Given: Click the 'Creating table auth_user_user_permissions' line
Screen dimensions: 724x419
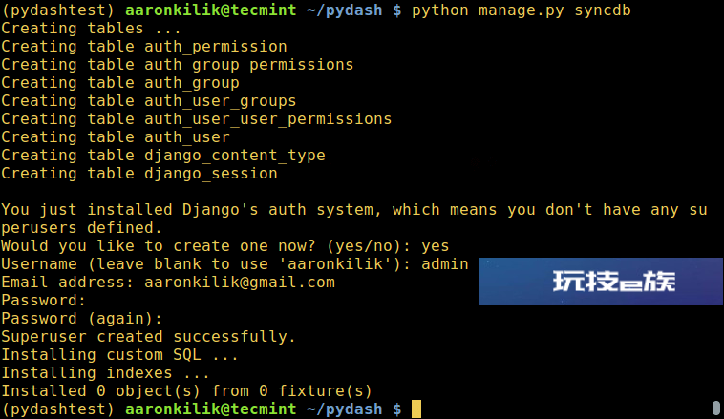Looking at the screenshot, I should click(x=196, y=119).
